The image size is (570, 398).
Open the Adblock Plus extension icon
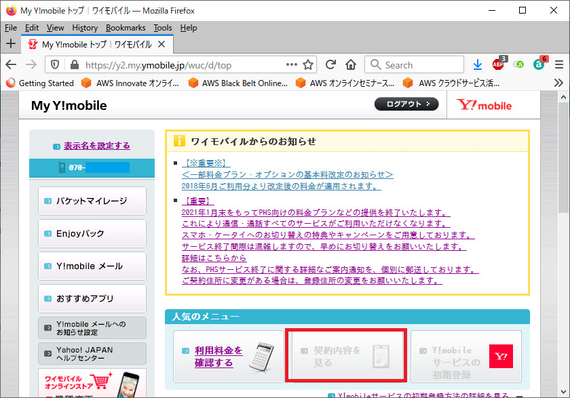[x=499, y=65]
